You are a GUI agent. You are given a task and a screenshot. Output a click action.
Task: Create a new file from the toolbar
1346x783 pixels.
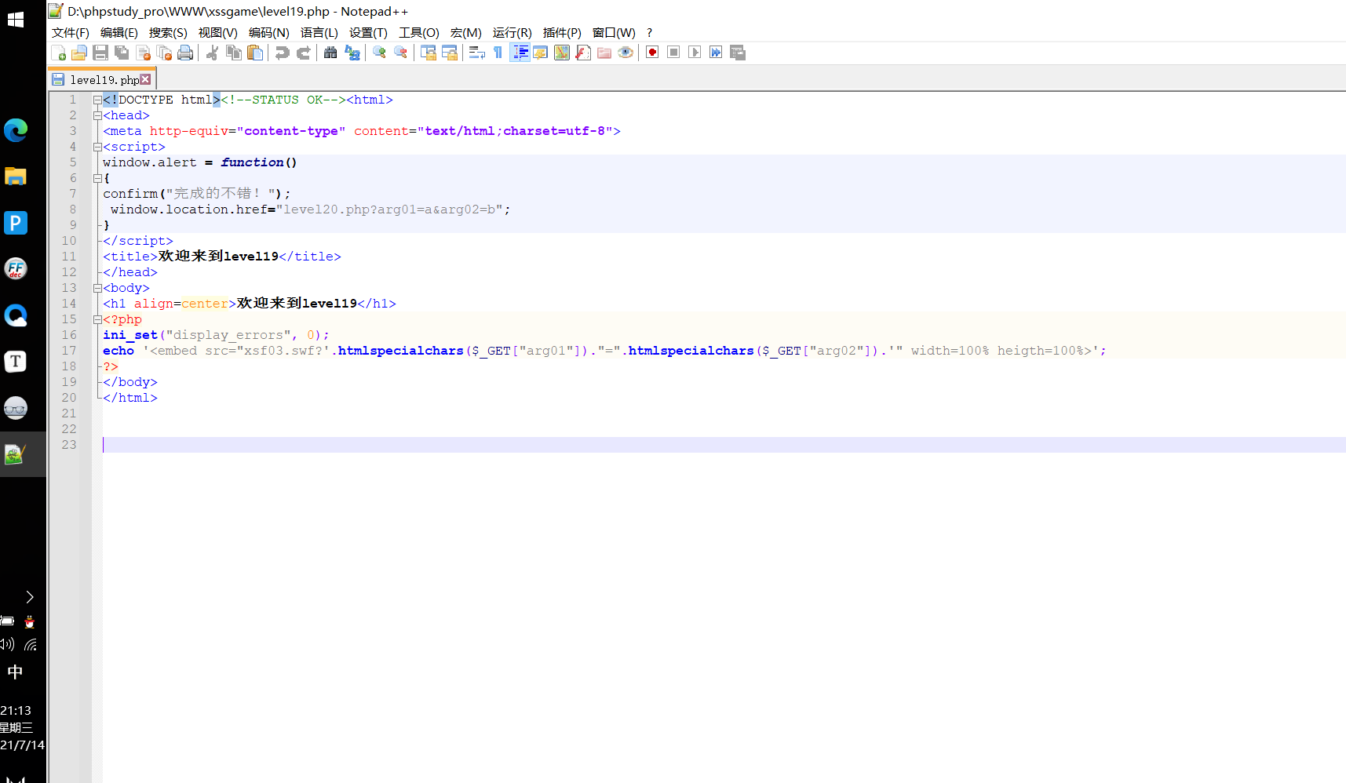click(58, 53)
